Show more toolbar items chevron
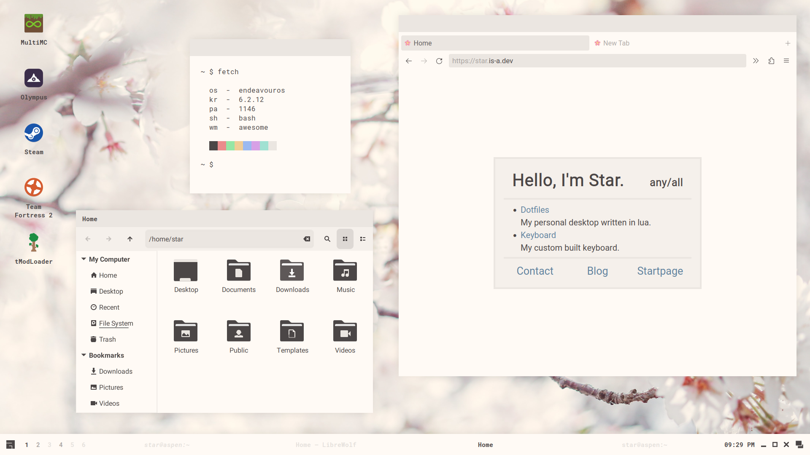 pos(756,61)
